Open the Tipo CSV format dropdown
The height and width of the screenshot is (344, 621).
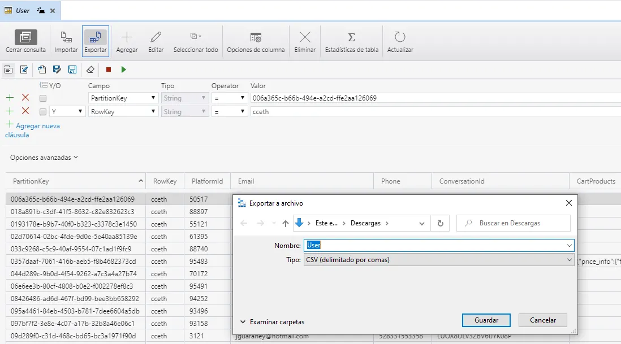click(439, 260)
